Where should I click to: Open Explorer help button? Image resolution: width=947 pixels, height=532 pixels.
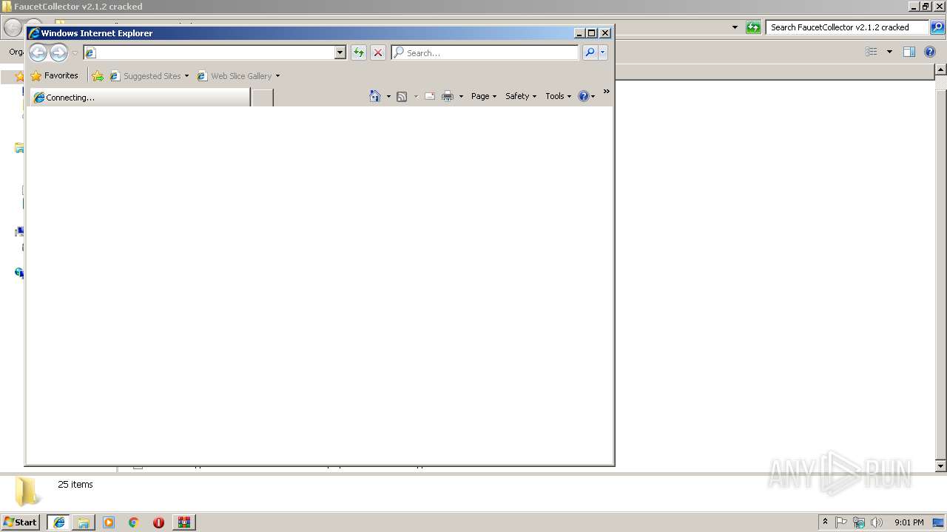click(x=931, y=52)
